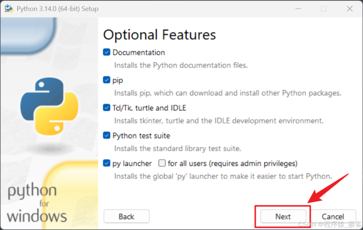The height and width of the screenshot is (230, 363).
Task: Click the Optional Features heading
Action: (x=159, y=35)
